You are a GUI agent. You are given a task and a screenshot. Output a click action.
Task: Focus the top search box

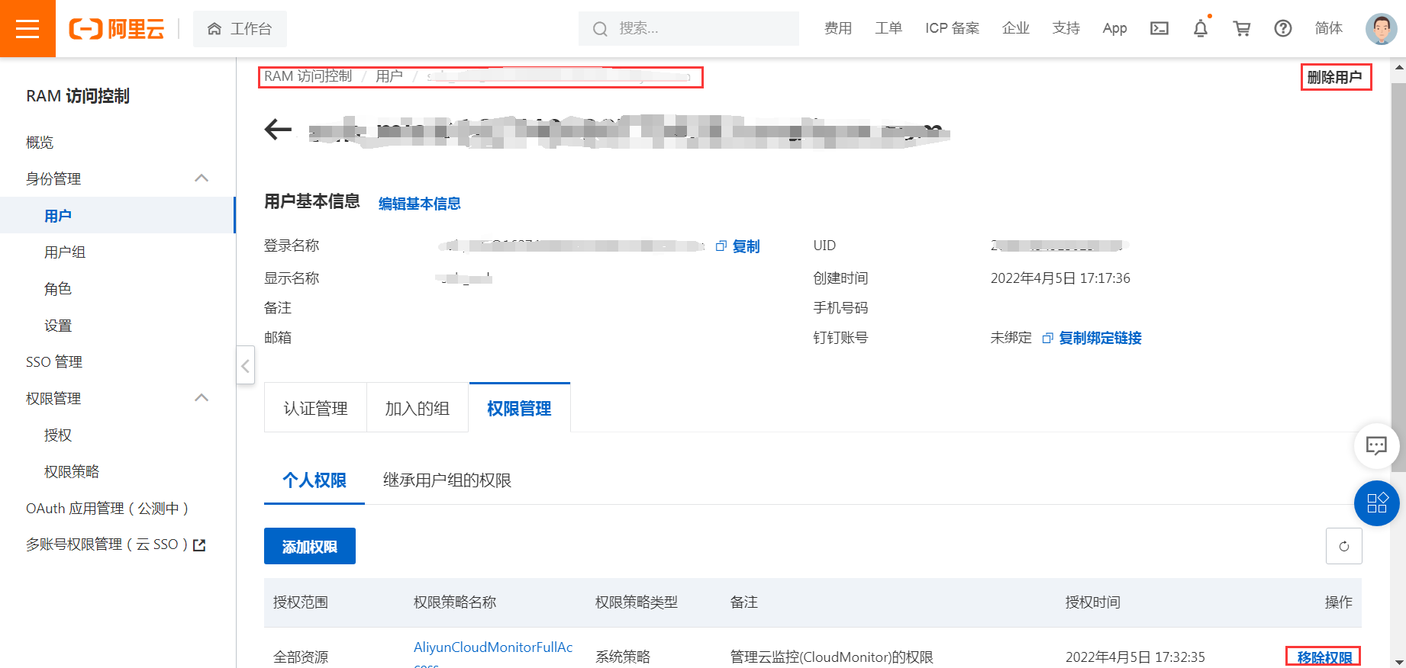[x=688, y=29]
